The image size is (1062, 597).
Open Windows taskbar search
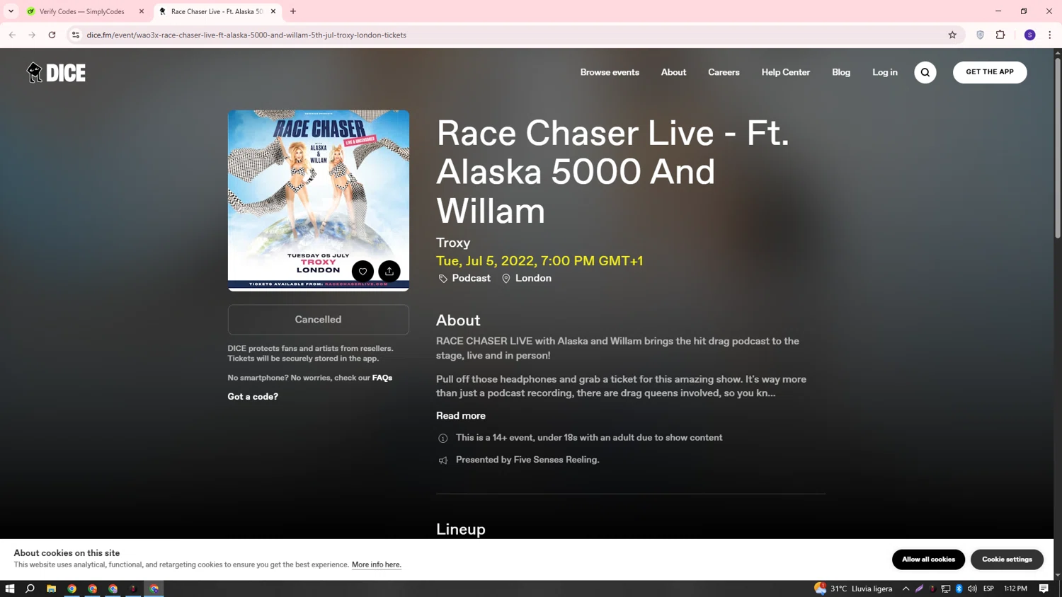30,589
